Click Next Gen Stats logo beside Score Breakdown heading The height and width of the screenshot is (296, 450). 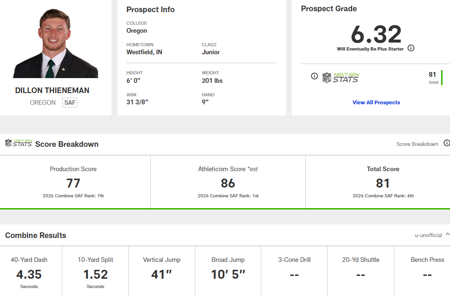(19, 143)
